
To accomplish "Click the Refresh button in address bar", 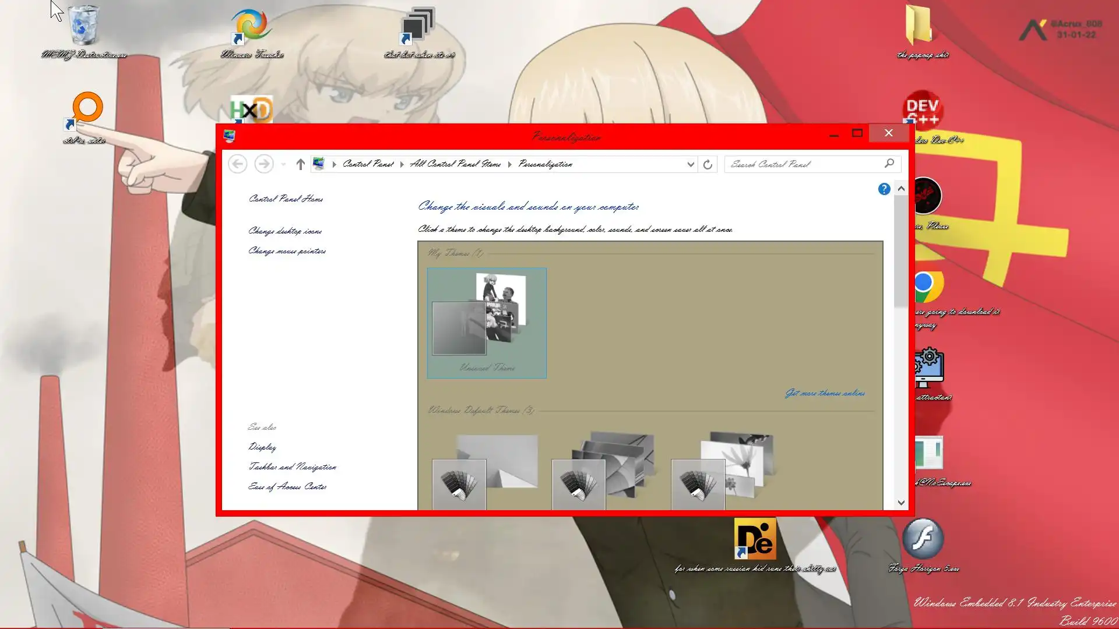I will (x=708, y=165).
